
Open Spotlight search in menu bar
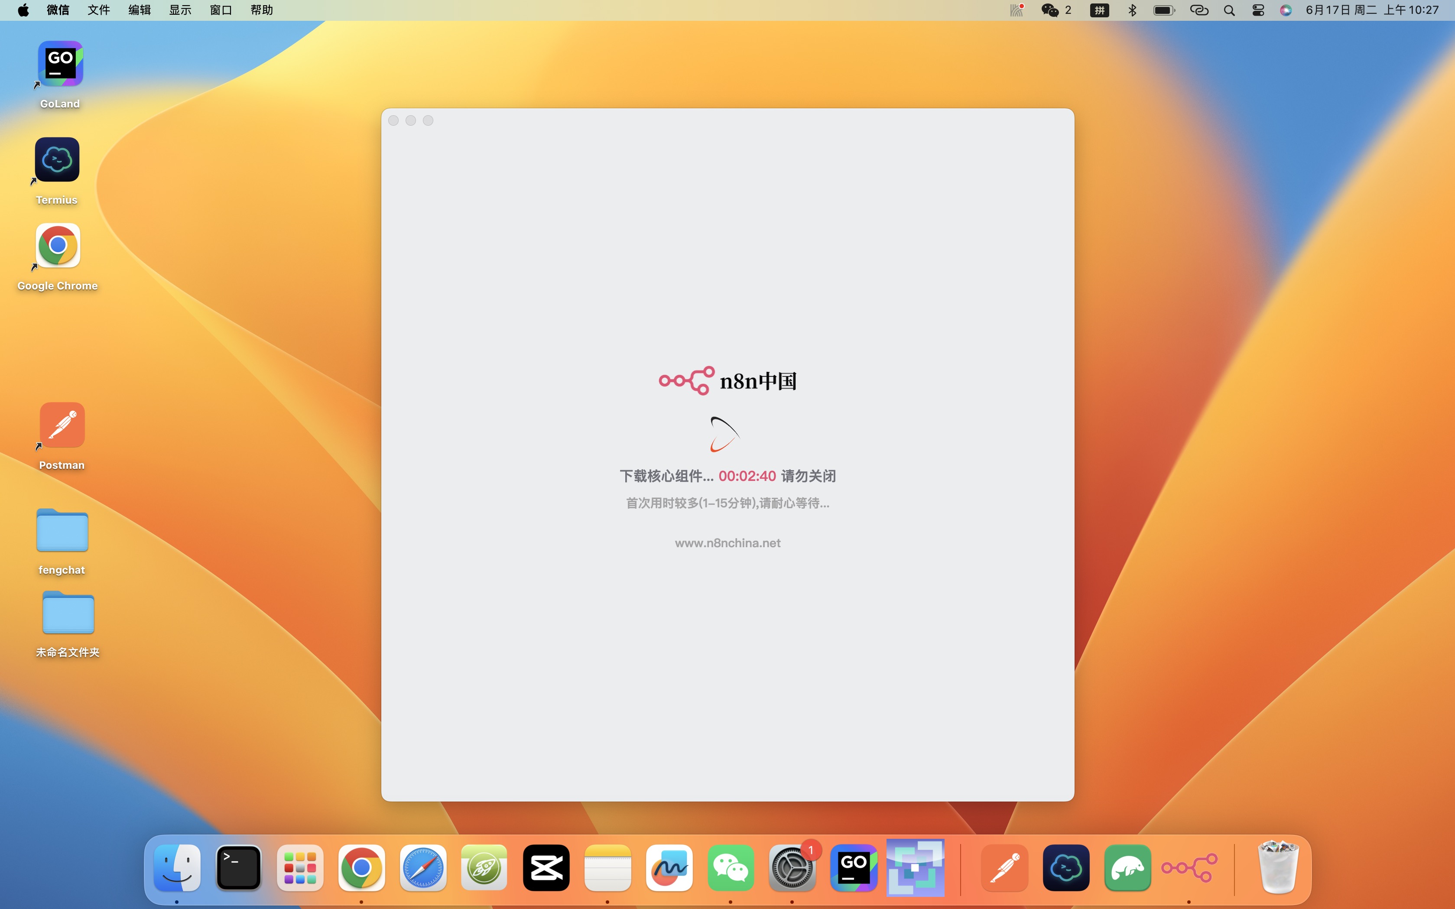[1230, 10]
